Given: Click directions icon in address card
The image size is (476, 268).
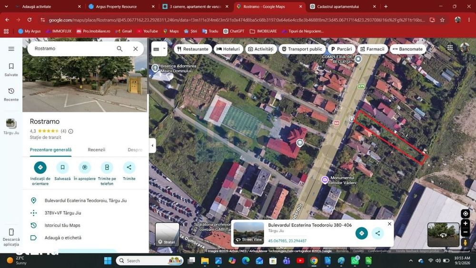Looking at the screenshot, I should (x=362, y=233).
